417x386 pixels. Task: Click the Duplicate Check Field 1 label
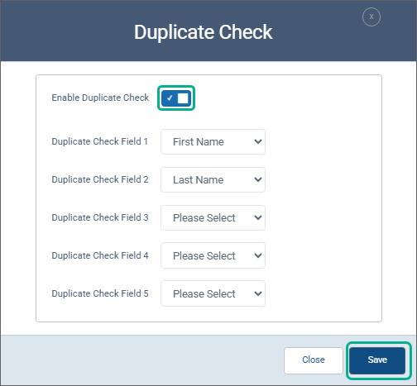click(100, 141)
